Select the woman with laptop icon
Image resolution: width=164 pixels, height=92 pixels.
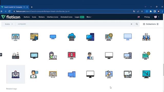tap(53, 56)
